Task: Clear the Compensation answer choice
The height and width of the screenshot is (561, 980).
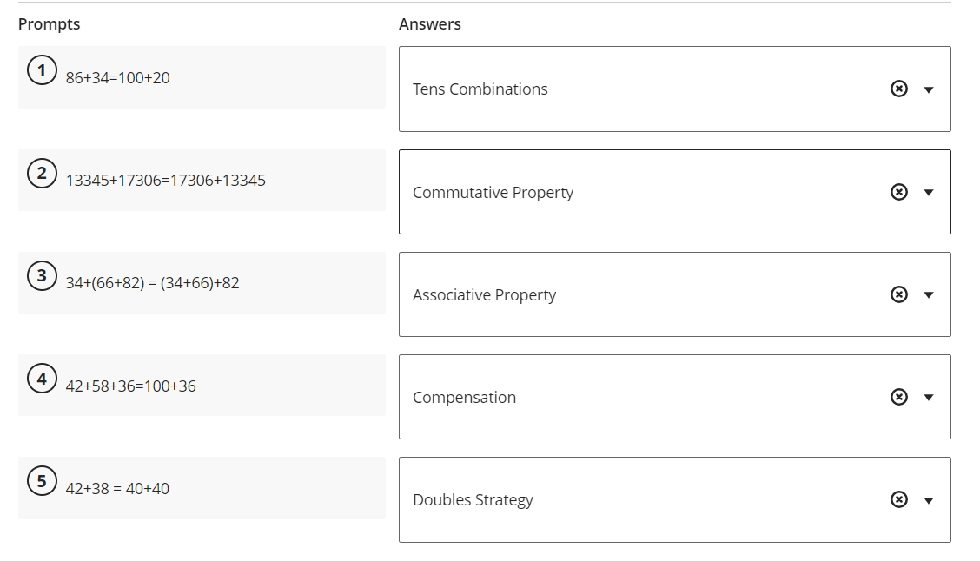Action: click(898, 397)
